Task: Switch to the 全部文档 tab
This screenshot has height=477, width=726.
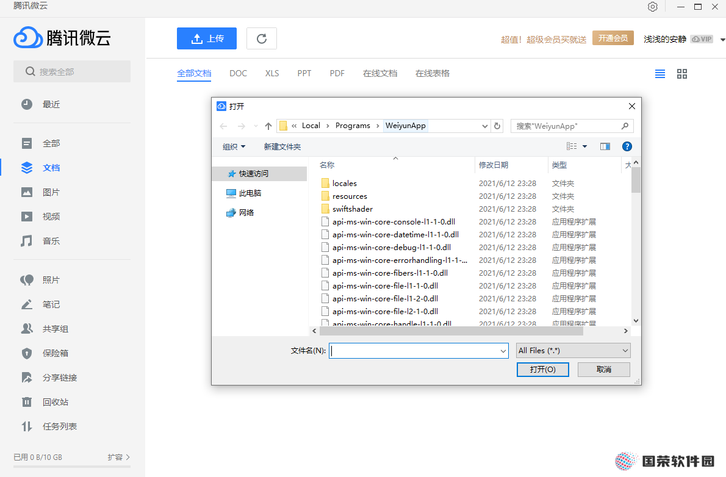Action: [194, 74]
